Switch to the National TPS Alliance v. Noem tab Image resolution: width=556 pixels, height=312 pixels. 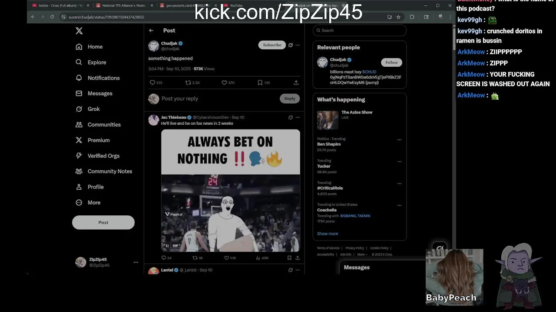tap(124, 6)
